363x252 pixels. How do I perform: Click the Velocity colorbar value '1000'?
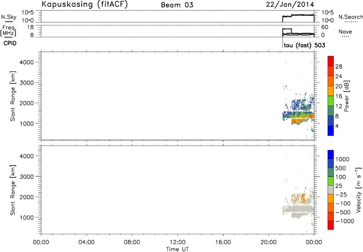[343, 159]
